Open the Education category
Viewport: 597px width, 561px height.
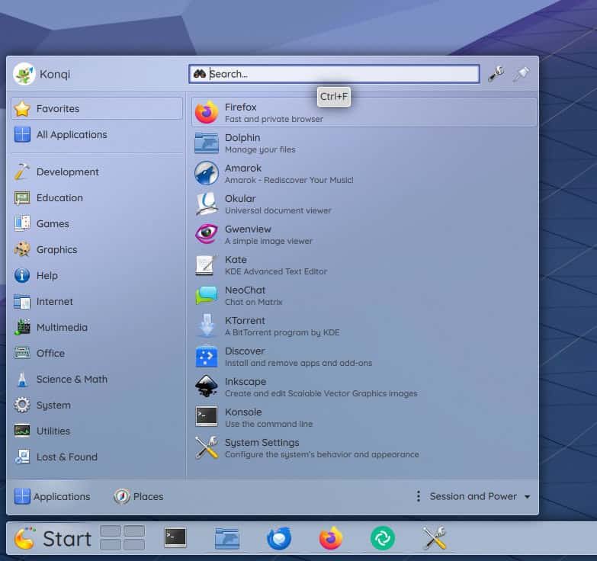tap(97, 197)
